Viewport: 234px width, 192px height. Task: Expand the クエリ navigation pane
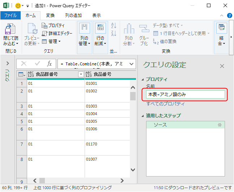8,63
